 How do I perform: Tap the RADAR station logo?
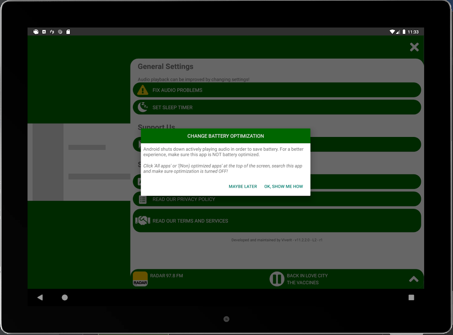140,279
